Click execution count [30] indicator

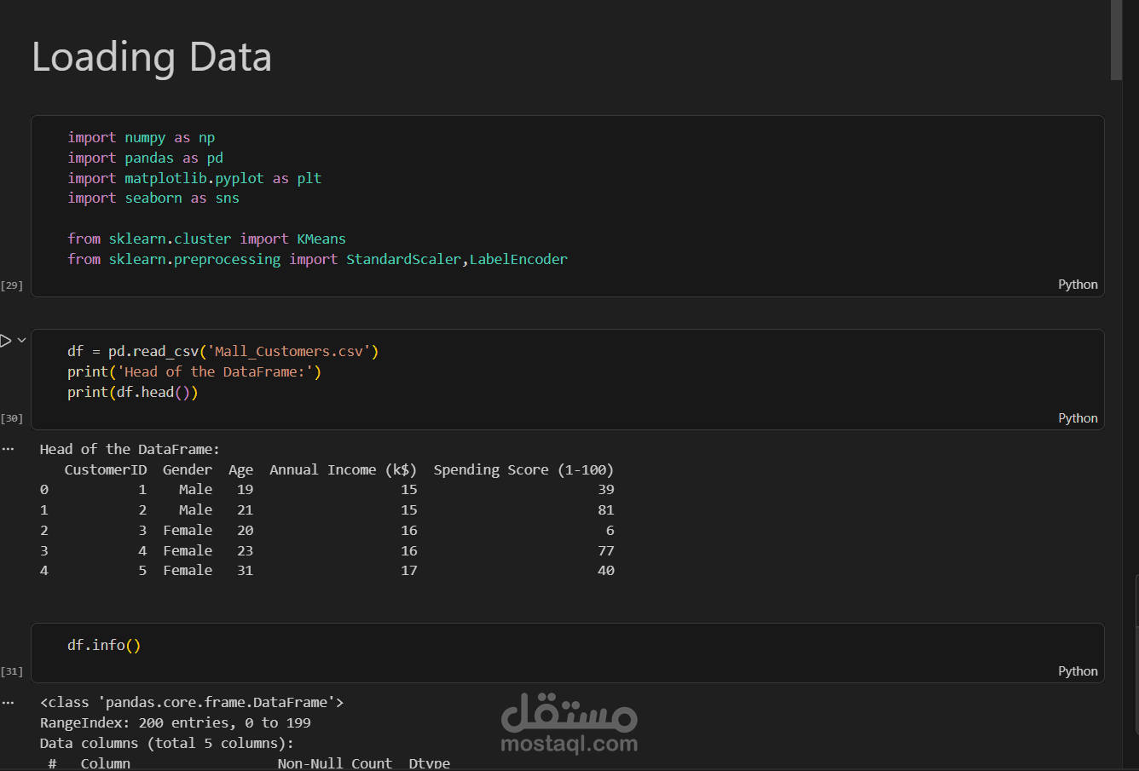point(12,418)
